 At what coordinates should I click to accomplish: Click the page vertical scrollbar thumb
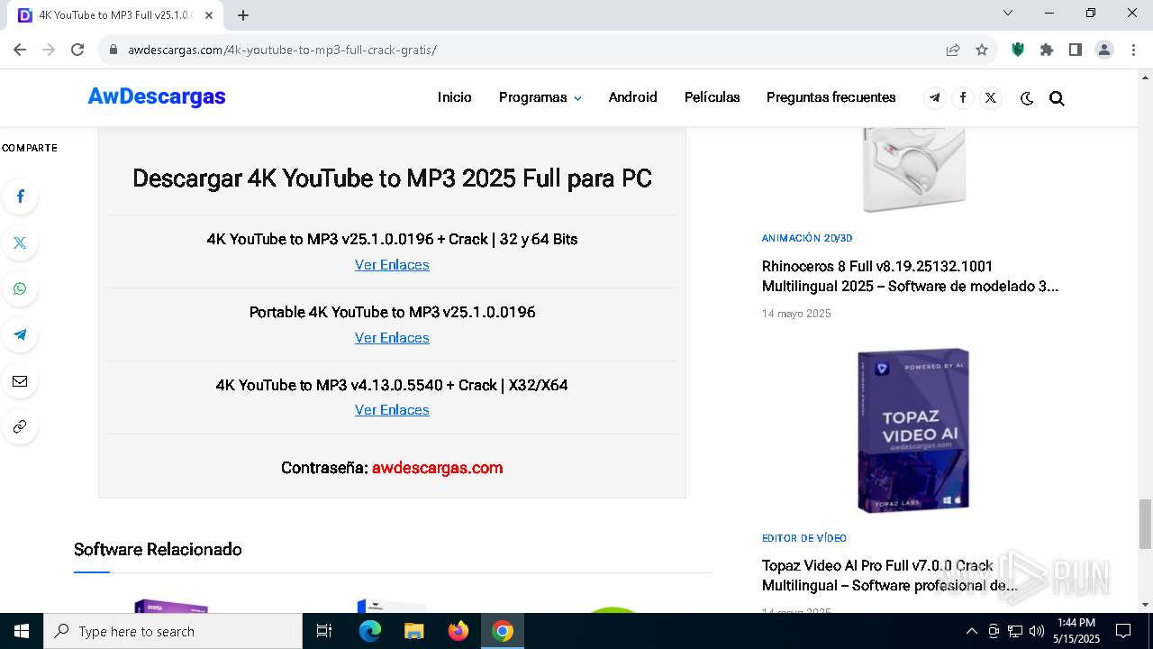point(1145,524)
